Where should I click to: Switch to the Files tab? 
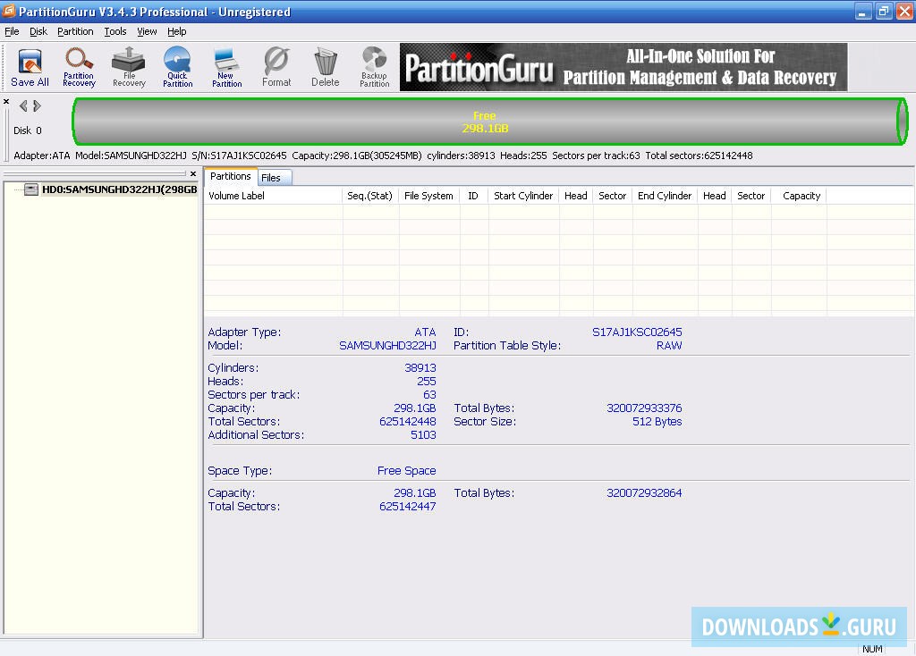coord(271,178)
